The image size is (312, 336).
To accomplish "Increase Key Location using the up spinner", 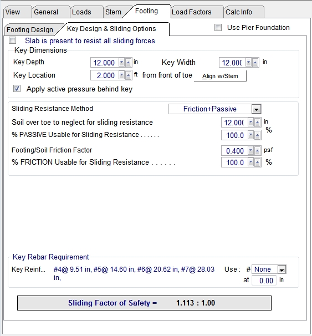I will pos(128,75).
